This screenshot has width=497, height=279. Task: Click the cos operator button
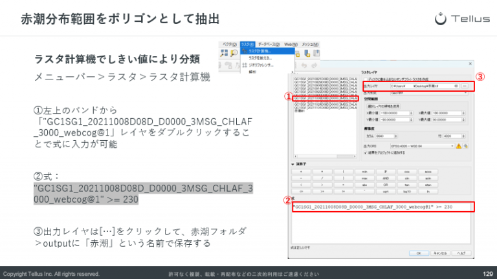[407, 172]
